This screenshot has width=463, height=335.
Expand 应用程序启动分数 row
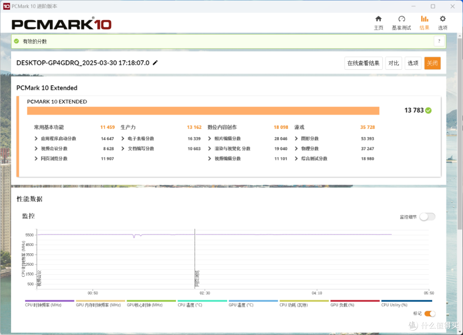(36, 139)
